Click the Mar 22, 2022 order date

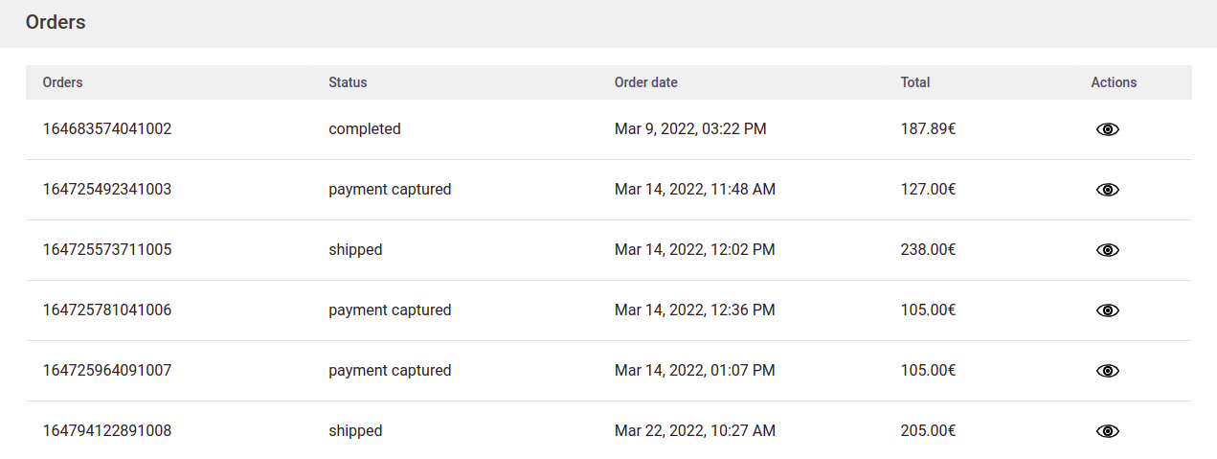[694, 430]
